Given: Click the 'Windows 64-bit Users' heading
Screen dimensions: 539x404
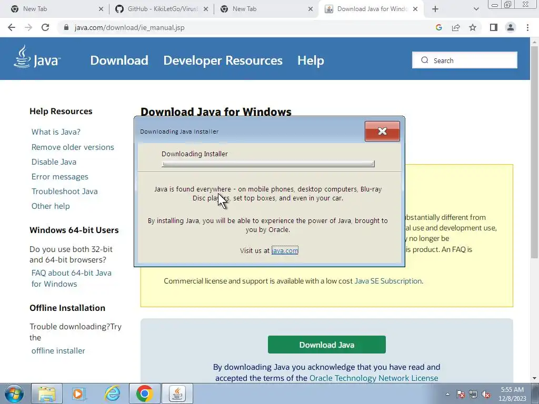Looking at the screenshot, I should (74, 230).
